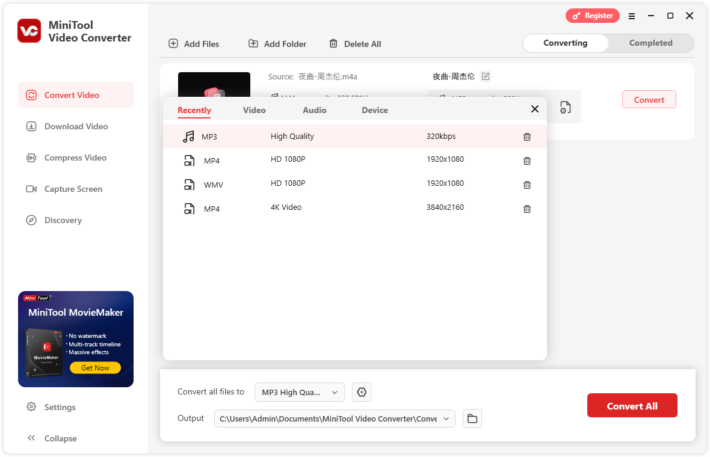Click the Register button

(592, 16)
